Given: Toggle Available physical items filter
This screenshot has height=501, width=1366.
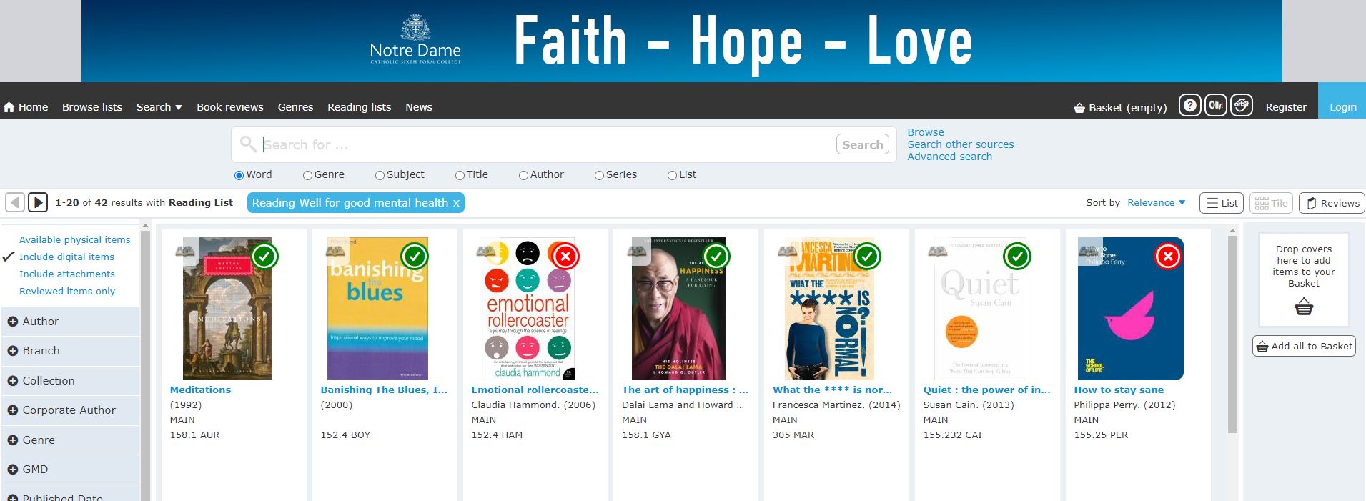Looking at the screenshot, I should (x=74, y=239).
